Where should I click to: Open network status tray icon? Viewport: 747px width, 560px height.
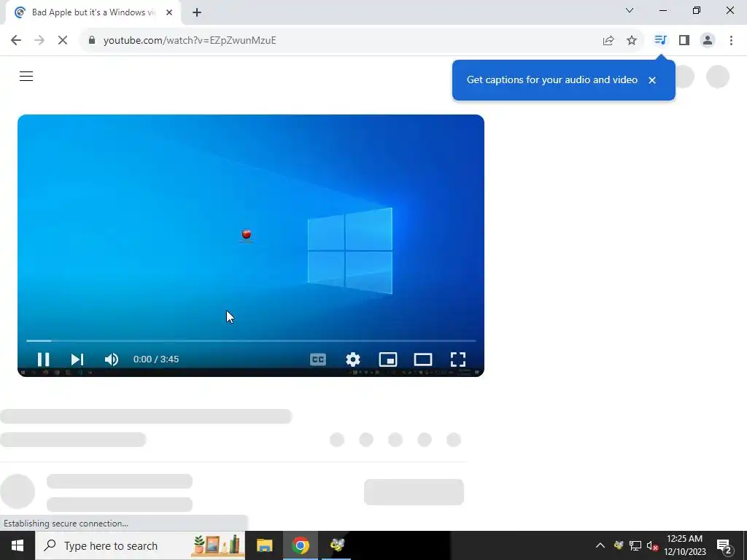tap(635, 545)
